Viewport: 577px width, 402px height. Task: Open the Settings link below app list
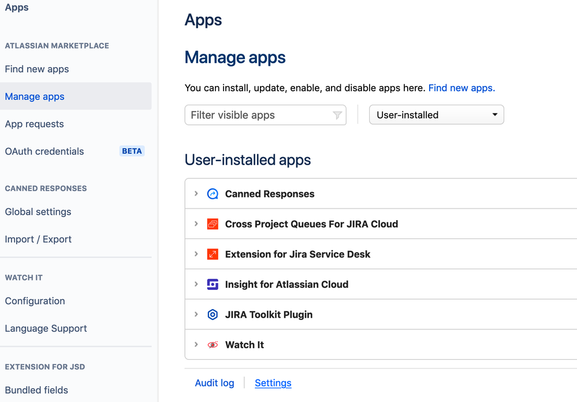pyautogui.click(x=273, y=383)
